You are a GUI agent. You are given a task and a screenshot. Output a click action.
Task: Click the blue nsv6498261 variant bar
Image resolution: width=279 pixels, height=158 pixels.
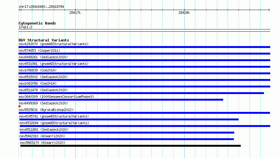pos(144,60)
